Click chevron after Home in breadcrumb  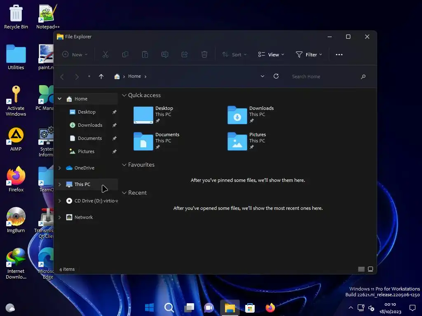point(145,77)
